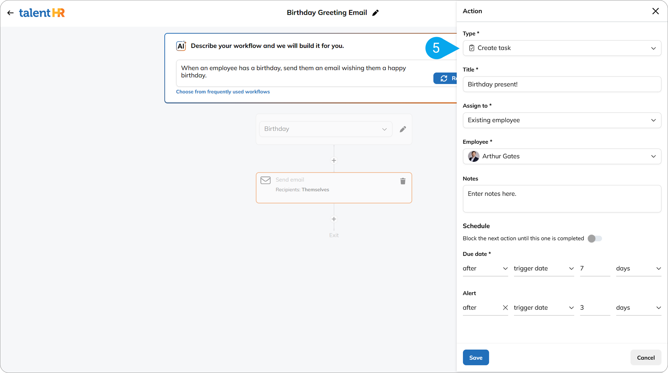Go back using the left arrow icon
Screen dimensions: 668x373
point(10,13)
